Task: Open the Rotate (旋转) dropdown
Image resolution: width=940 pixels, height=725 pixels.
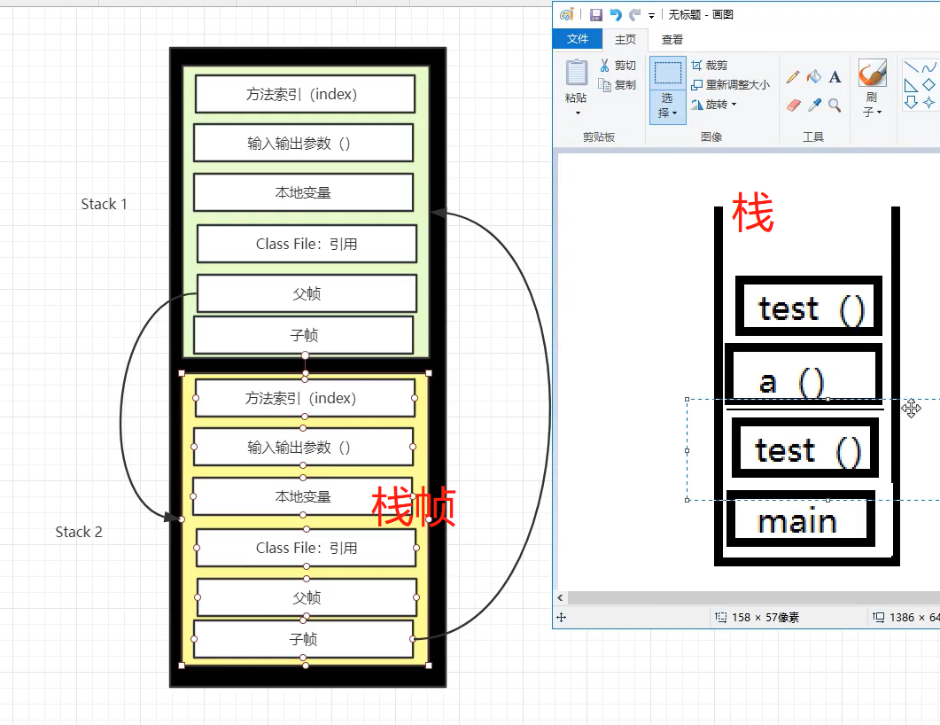Action: [713, 105]
